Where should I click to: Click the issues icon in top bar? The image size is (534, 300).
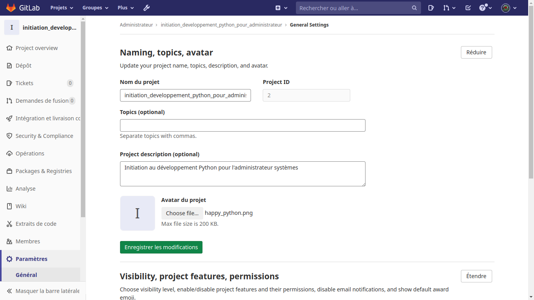(x=431, y=8)
